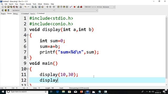The width and height of the screenshot is (168, 94).
Task: Print the source file using printer icon
Action: pyautogui.click(x=20, y=7)
